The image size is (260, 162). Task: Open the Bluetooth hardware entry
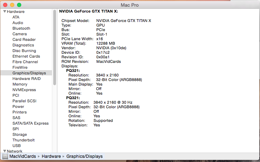click(x=21, y=28)
